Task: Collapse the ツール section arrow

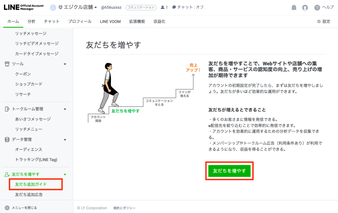Action: (65, 64)
